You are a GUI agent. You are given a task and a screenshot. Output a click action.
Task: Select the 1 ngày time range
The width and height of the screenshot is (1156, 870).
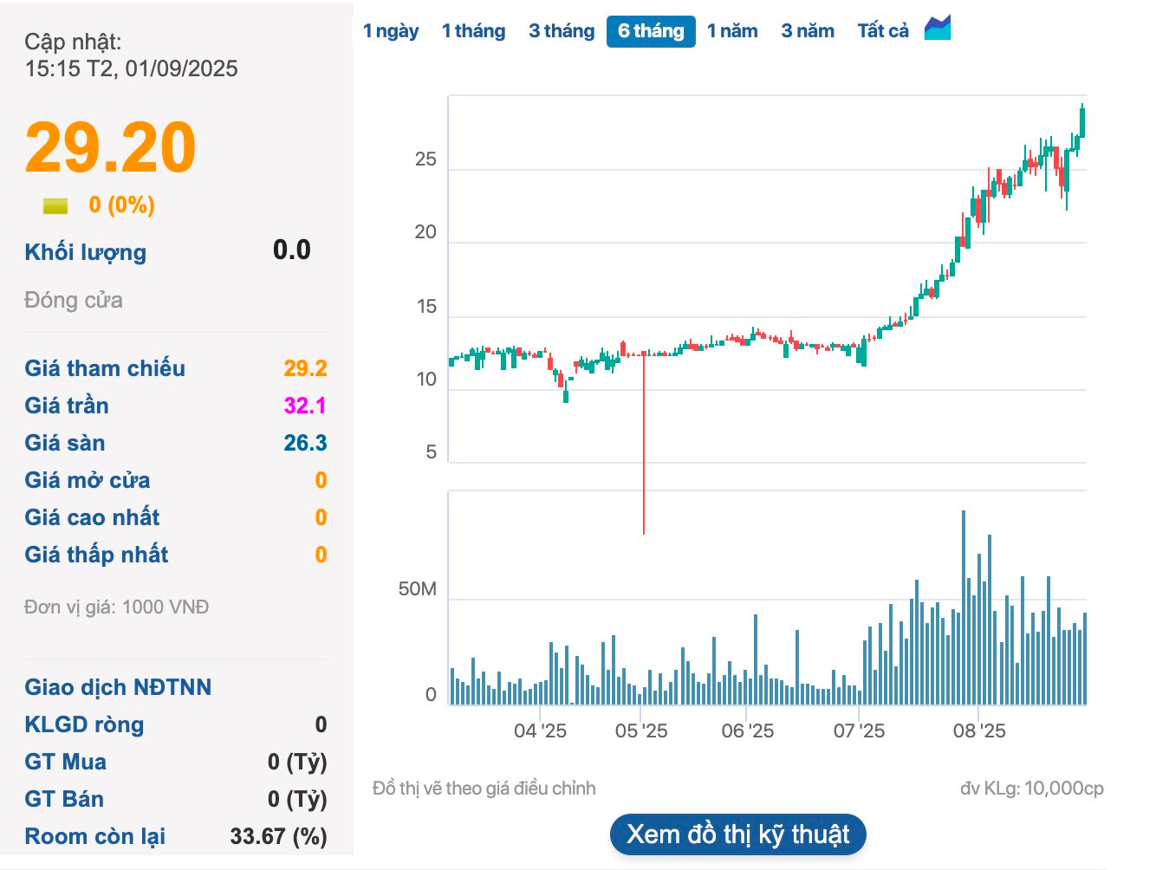[391, 31]
